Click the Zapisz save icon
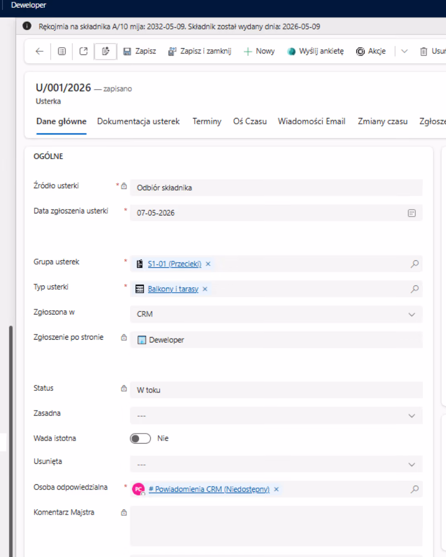This screenshot has height=557, width=446. pyautogui.click(x=127, y=51)
